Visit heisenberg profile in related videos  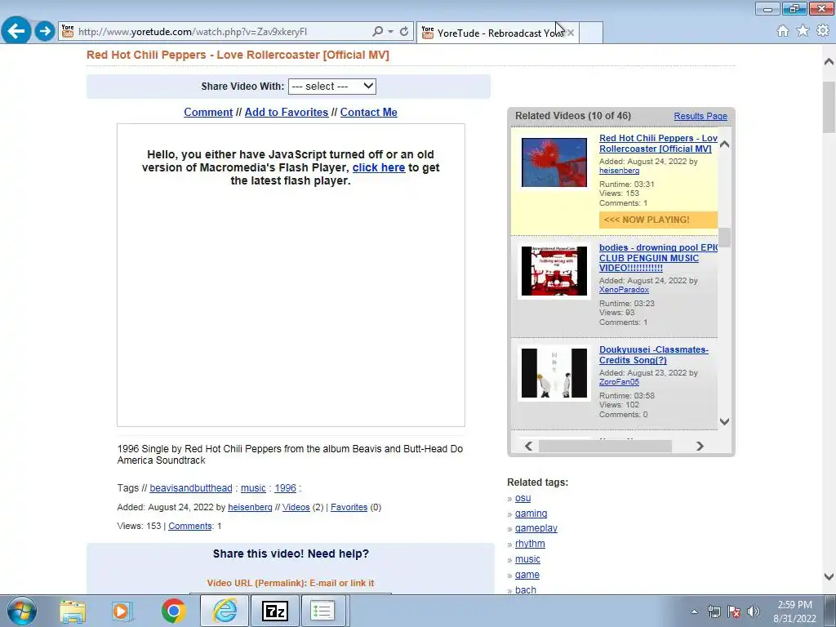point(619,171)
